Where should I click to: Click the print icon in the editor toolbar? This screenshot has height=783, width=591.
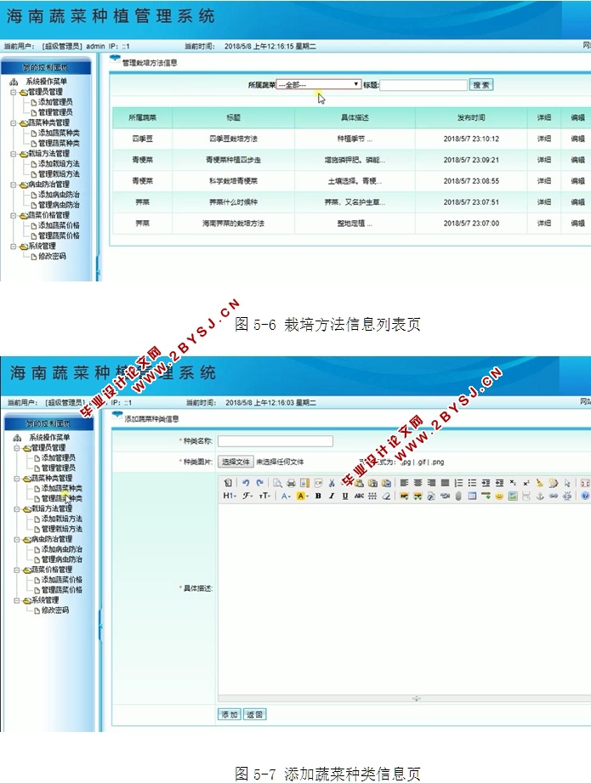click(x=291, y=483)
